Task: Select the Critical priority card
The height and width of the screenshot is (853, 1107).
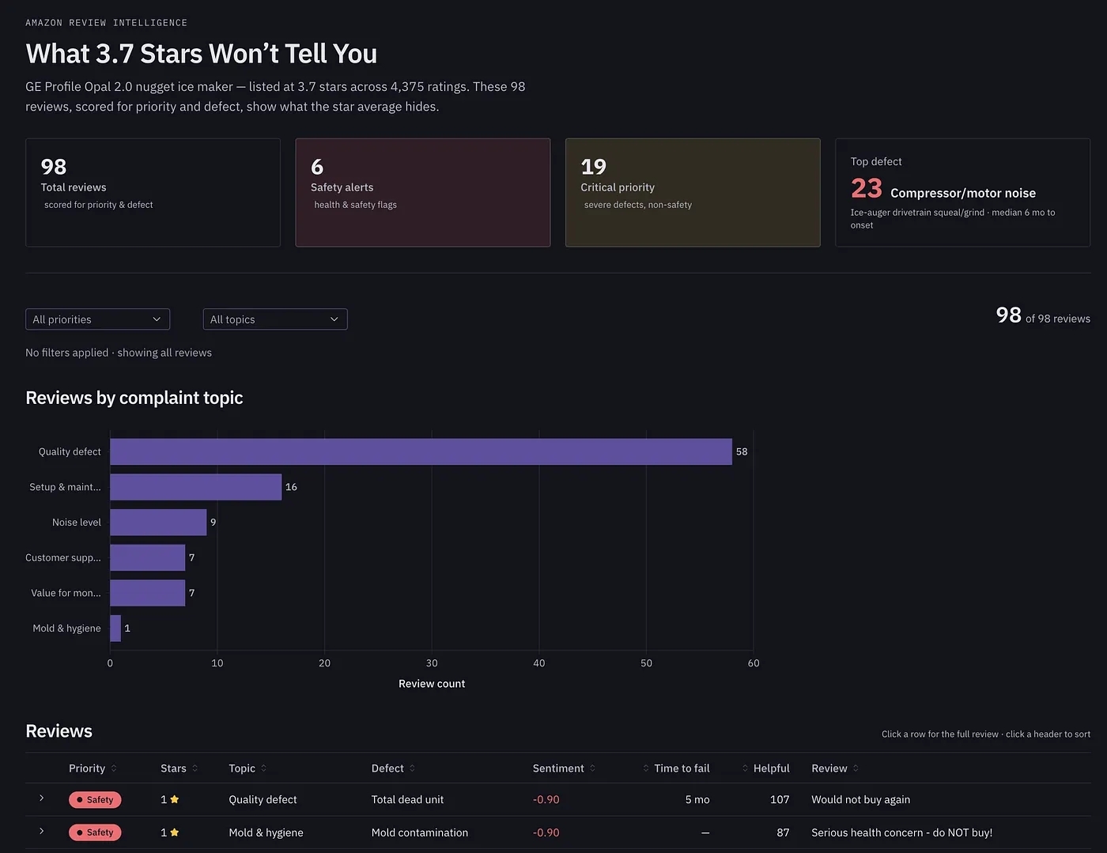Action: [693, 193]
